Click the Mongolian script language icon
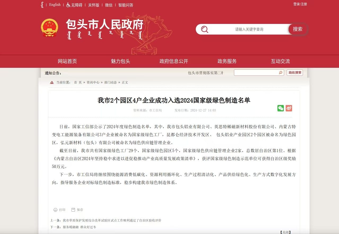This screenshot has width=339, height=234. point(42,5)
